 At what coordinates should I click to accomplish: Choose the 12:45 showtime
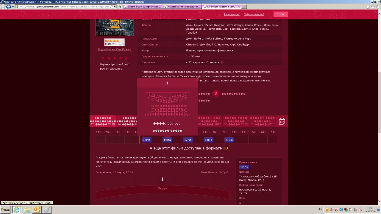click(146, 140)
